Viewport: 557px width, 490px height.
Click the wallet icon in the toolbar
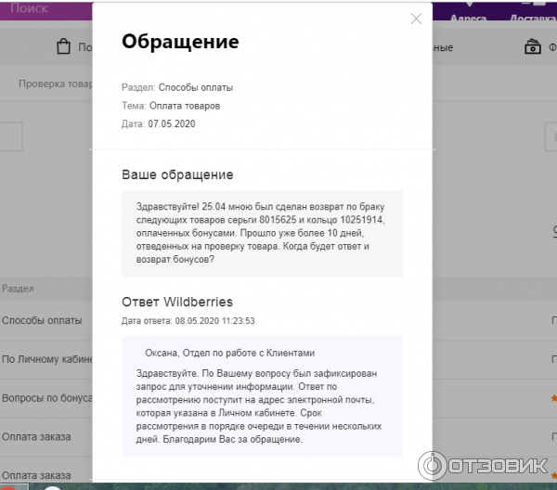point(533,46)
